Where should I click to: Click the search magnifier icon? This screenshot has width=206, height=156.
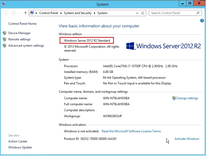click(x=198, y=13)
